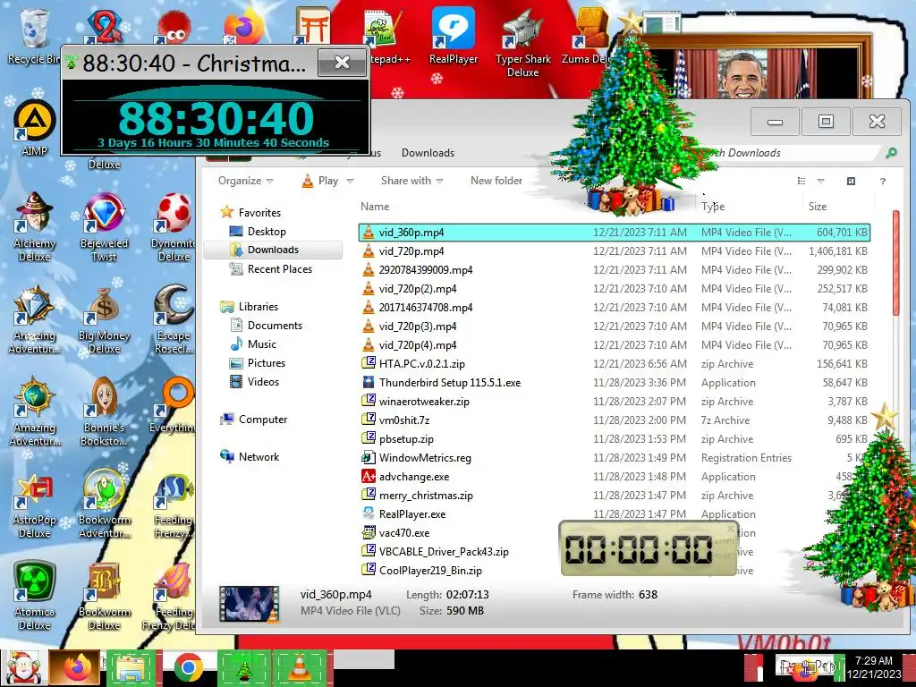Viewport: 916px width, 687px height.
Task: Launch AIMP from the desktop
Action: coord(34,128)
